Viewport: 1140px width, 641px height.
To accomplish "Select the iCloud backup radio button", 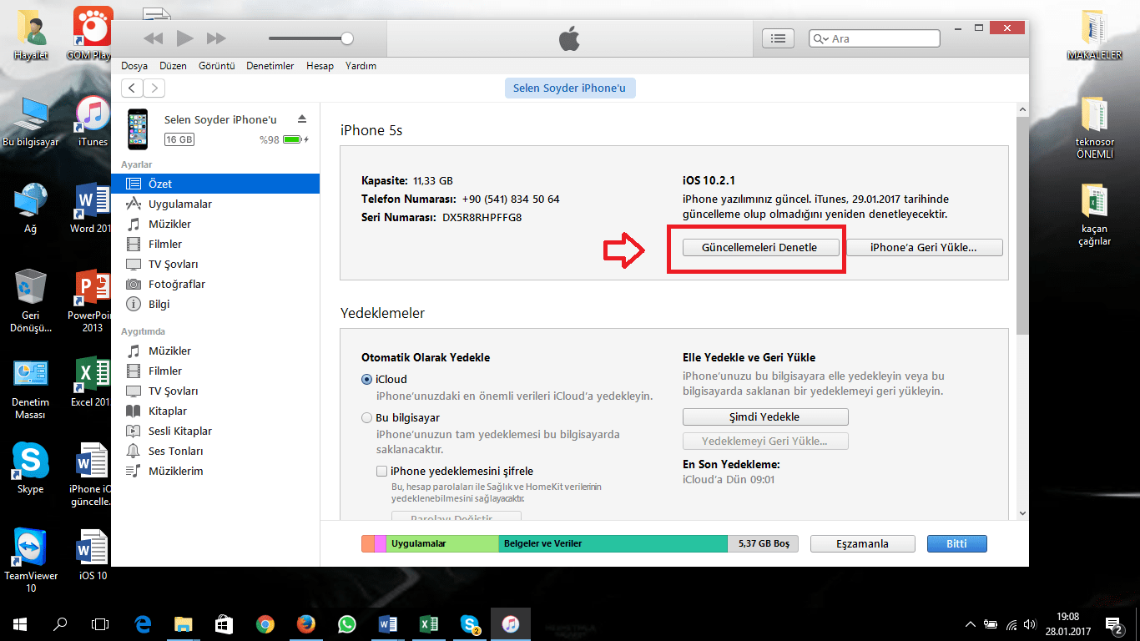I will (366, 379).
